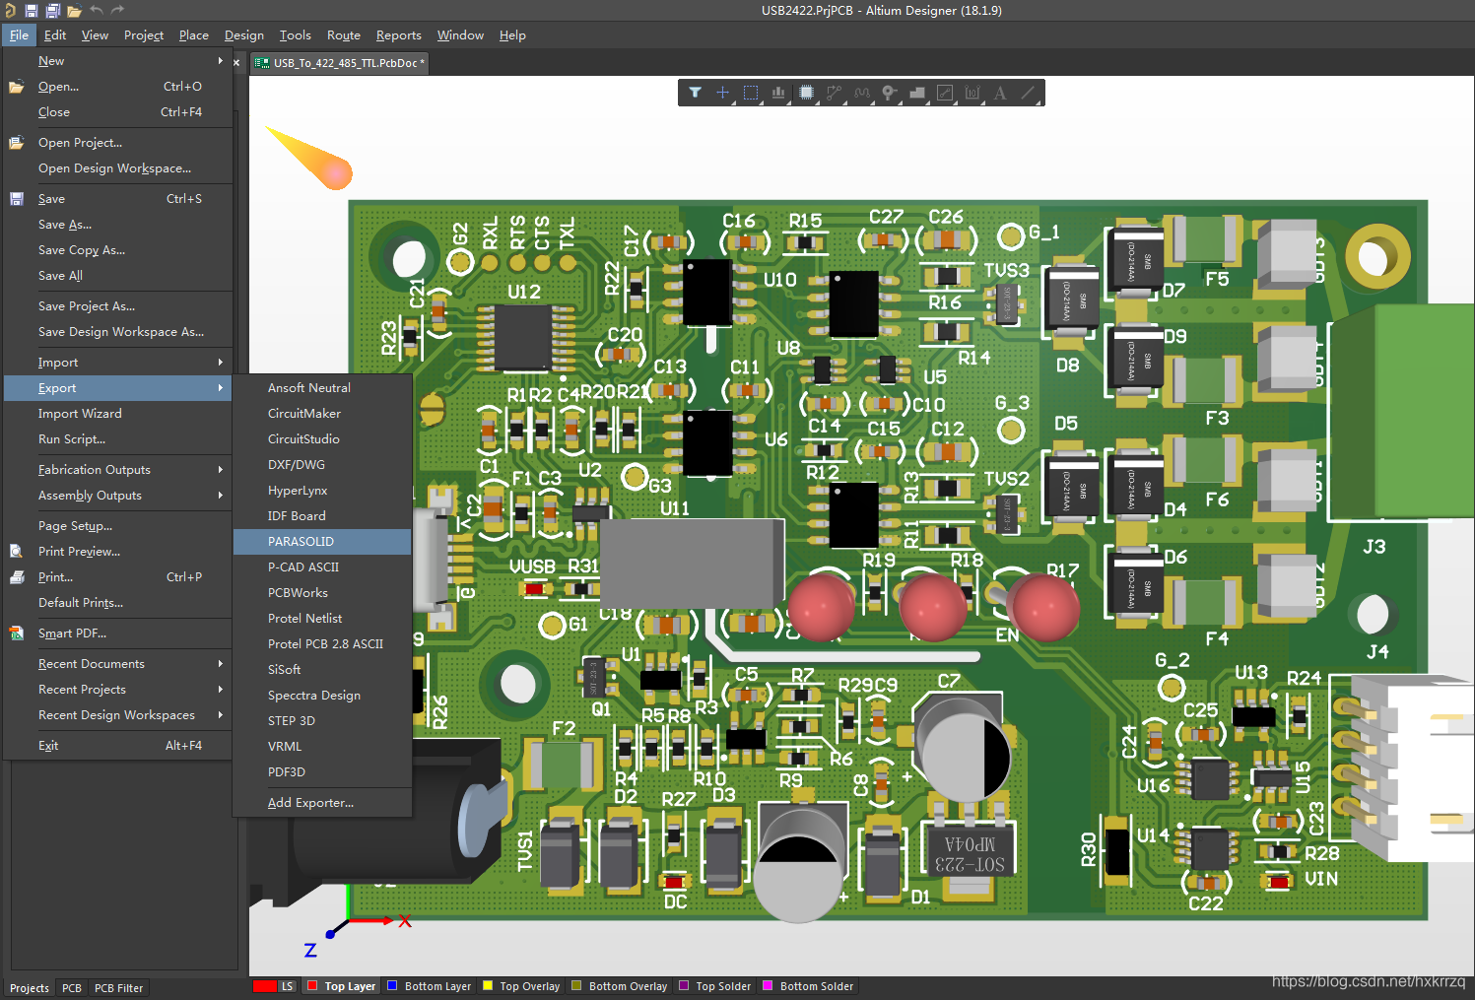
Task: Select the Place String text tool
Action: pyautogui.click(x=1000, y=93)
